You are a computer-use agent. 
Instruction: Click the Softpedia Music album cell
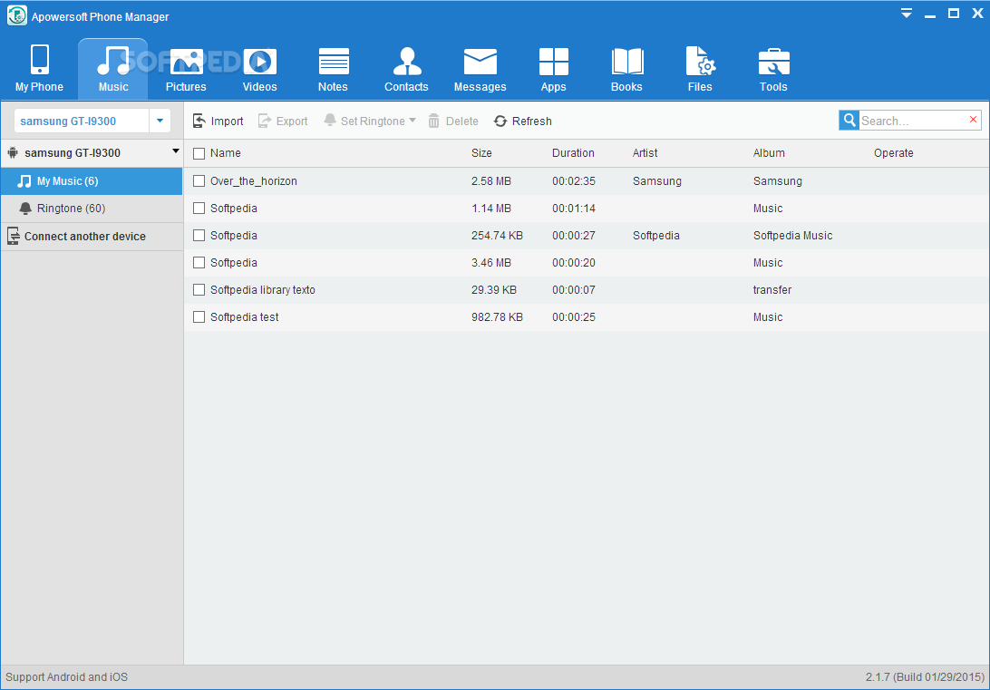point(793,236)
